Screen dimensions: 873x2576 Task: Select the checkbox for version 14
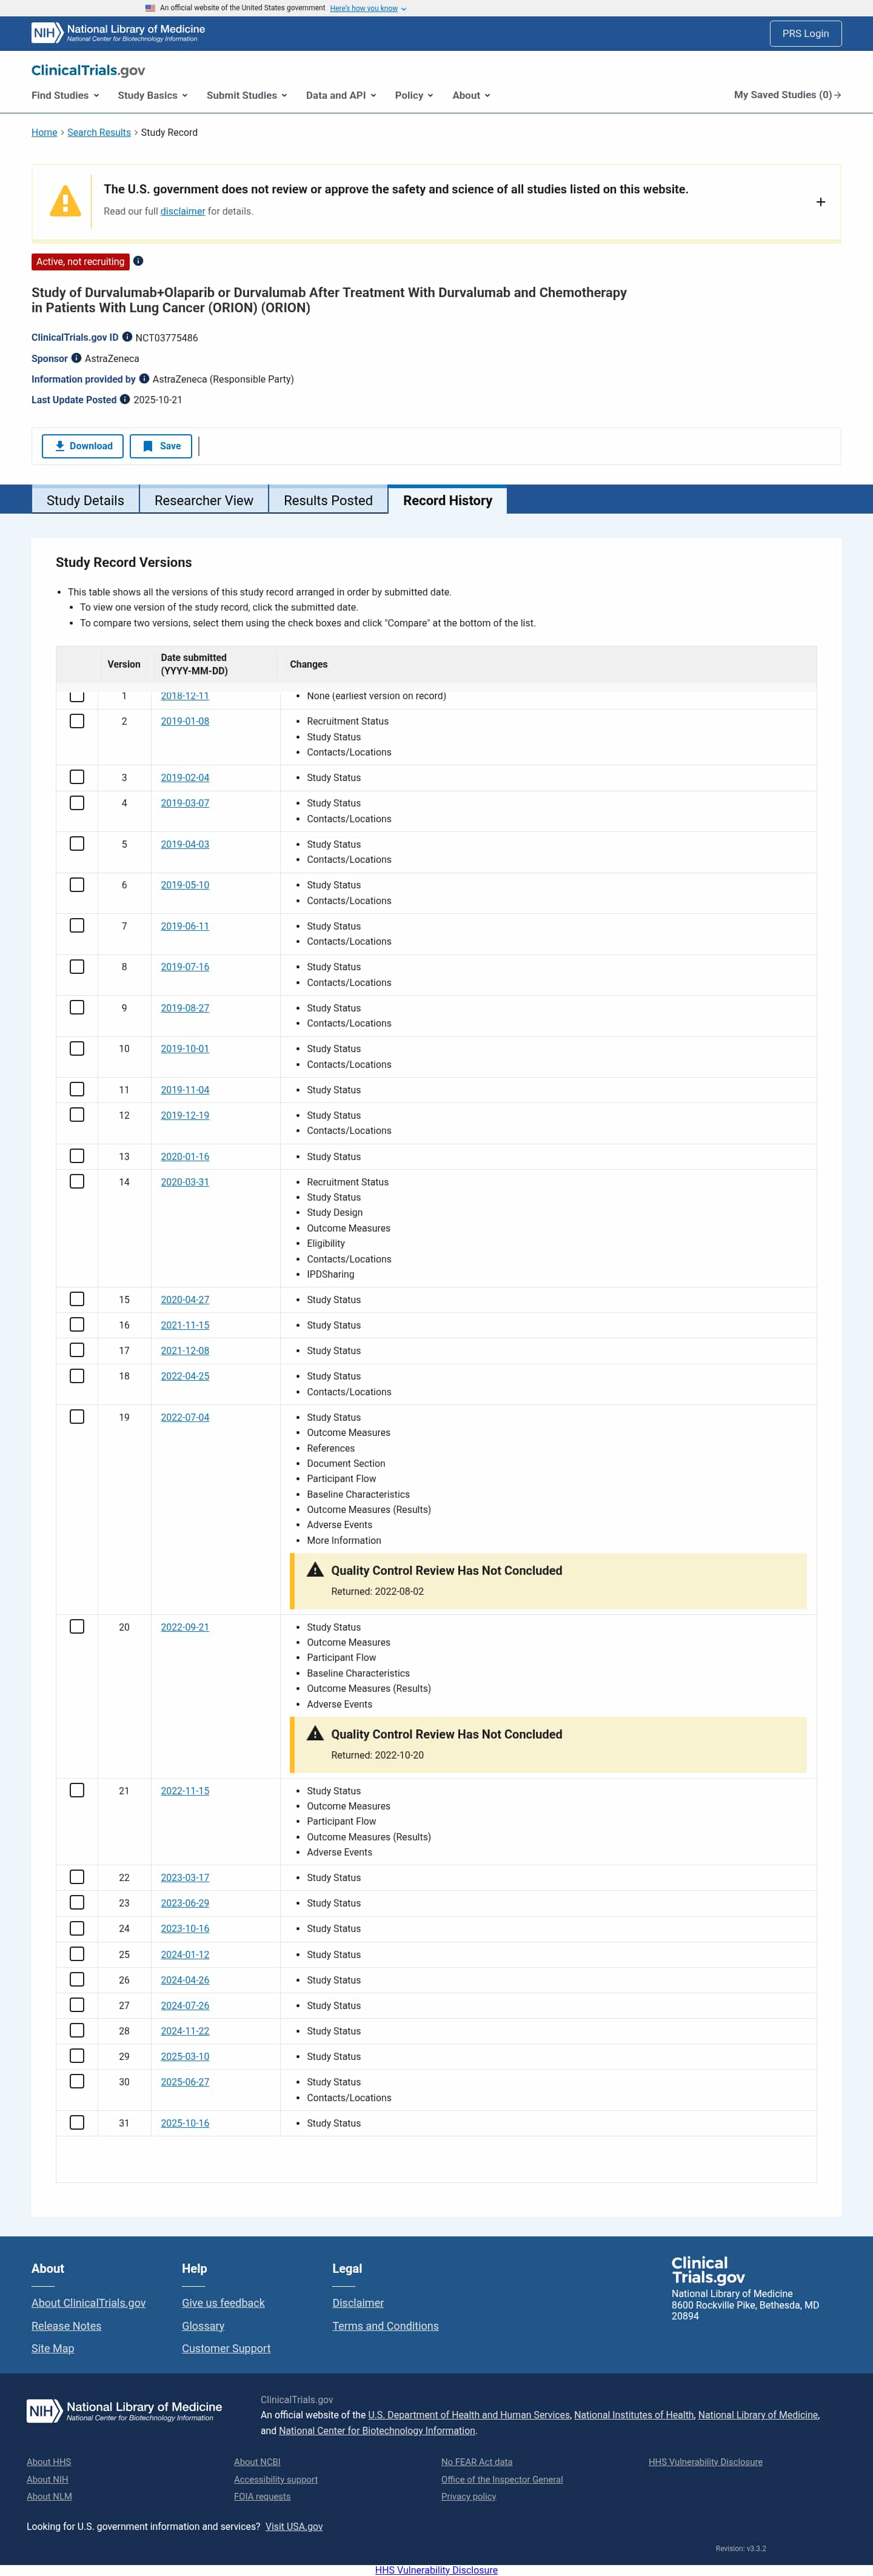77,1181
